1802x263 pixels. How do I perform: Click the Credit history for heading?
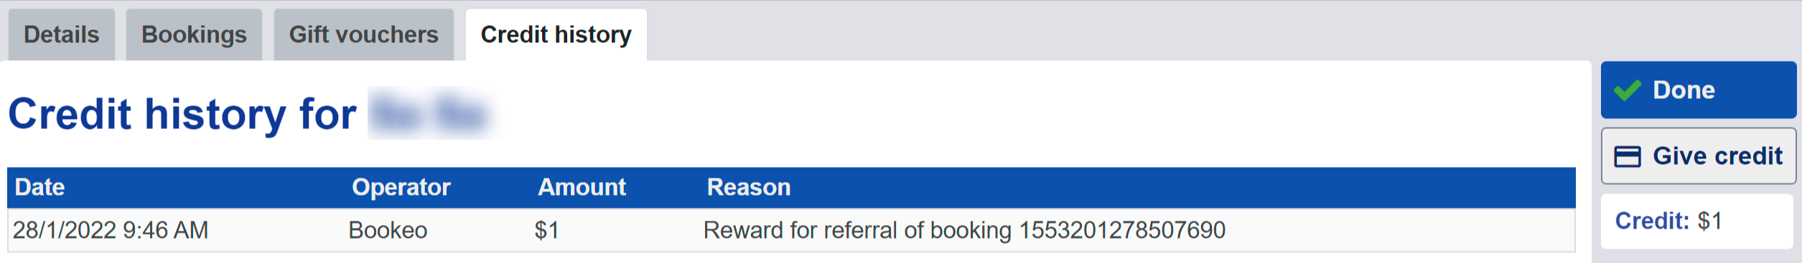(182, 114)
